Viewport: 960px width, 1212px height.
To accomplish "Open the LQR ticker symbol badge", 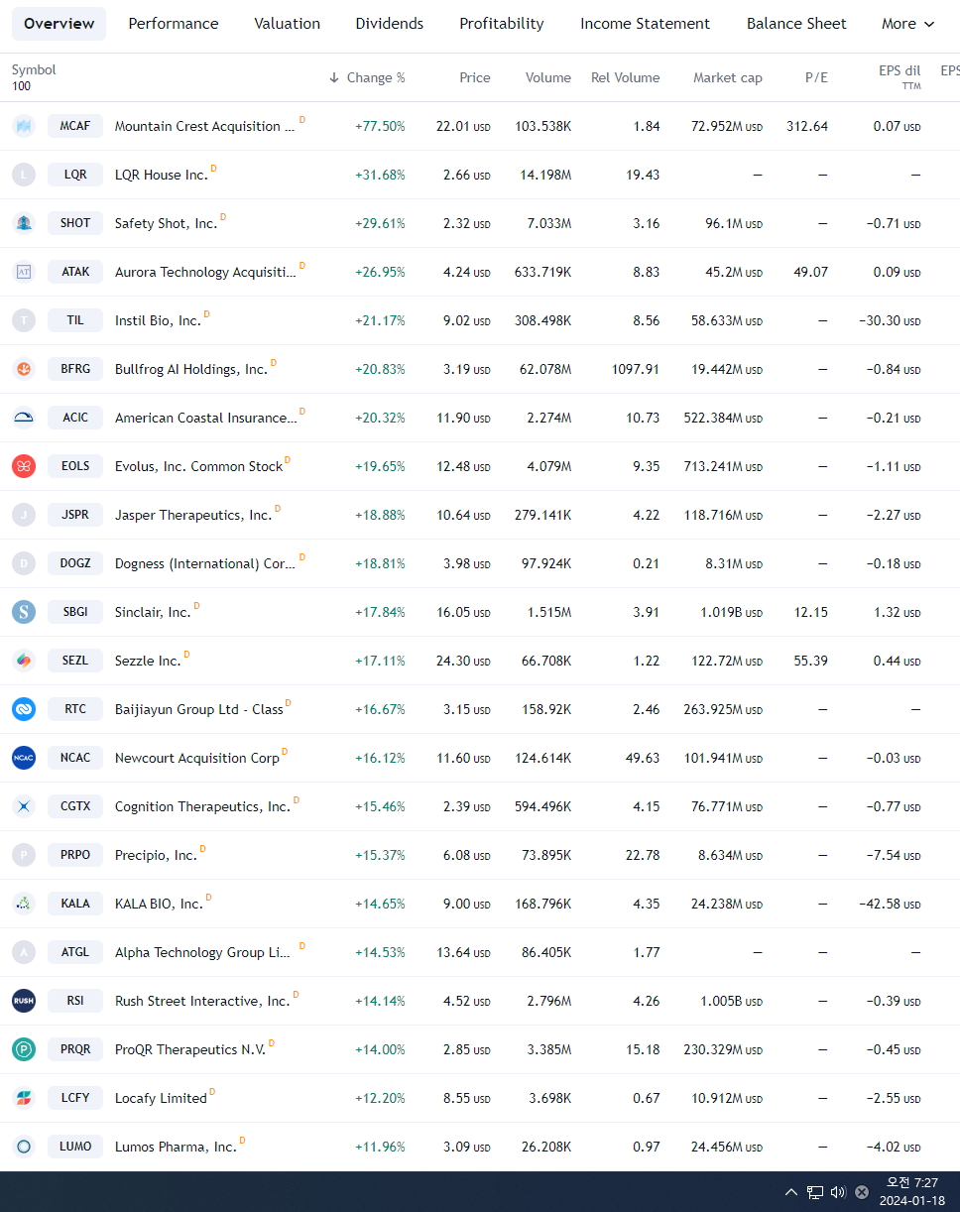I will (x=75, y=175).
